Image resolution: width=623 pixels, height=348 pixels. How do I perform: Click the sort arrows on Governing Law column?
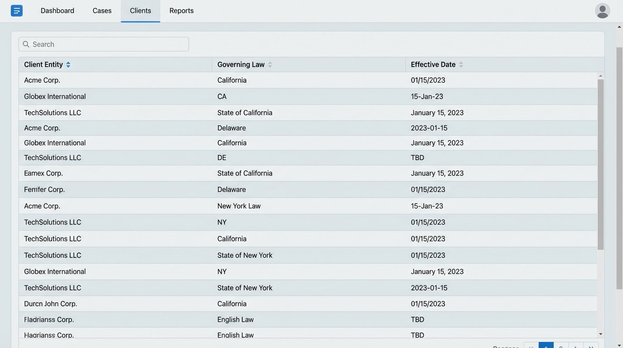270,64
